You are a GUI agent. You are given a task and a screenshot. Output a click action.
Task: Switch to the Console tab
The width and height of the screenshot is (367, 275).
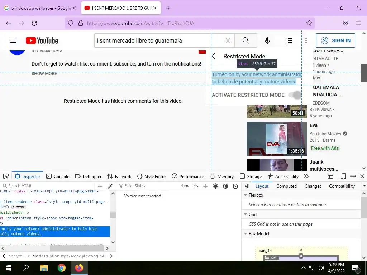58,176
